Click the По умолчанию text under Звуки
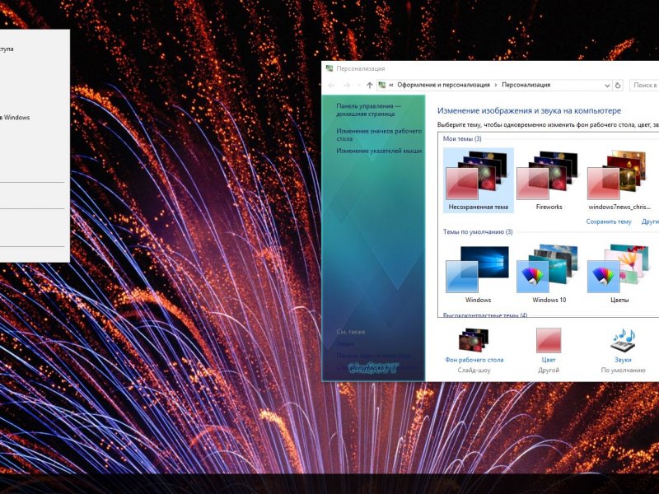 pyautogui.click(x=623, y=370)
